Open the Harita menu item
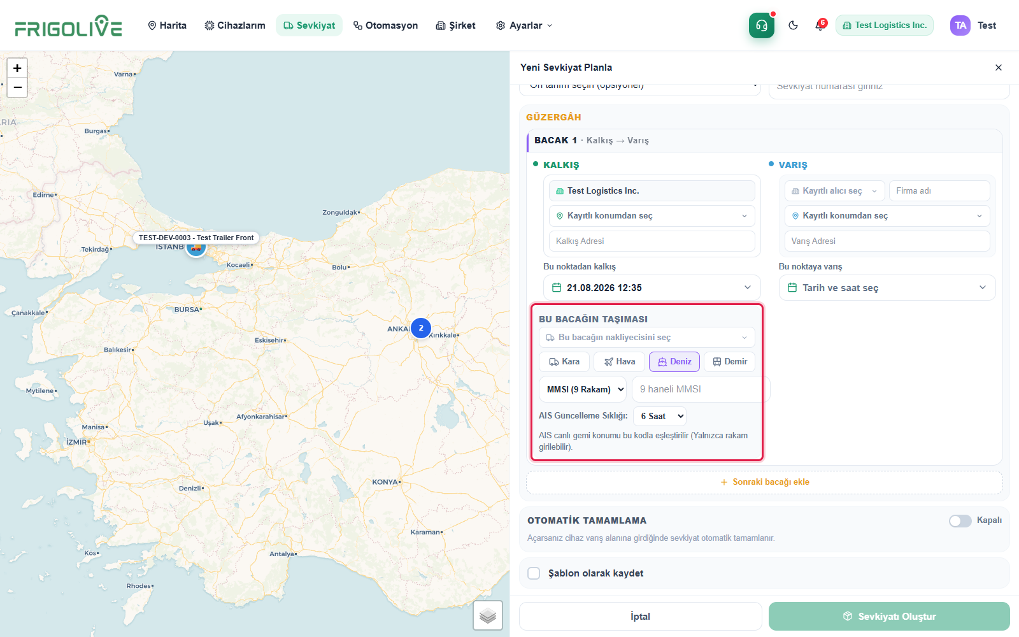Viewport: 1019px width, 637px height. tap(167, 25)
